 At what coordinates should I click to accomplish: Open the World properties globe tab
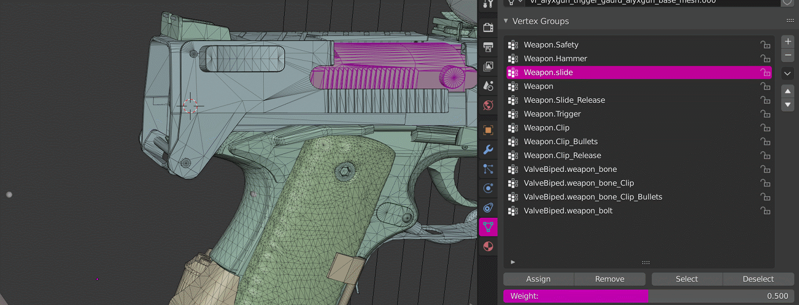coord(488,105)
